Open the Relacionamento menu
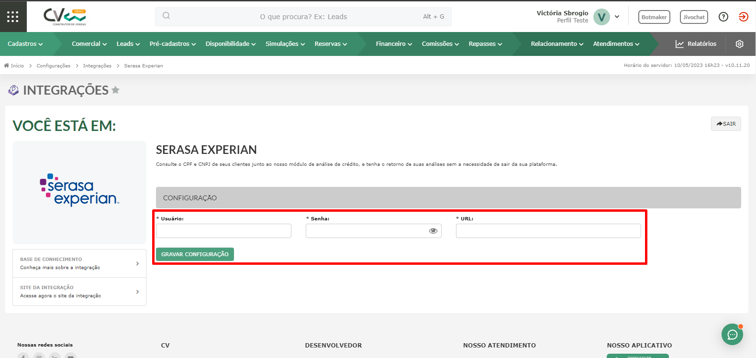756x358 pixels. click(557, 44)
